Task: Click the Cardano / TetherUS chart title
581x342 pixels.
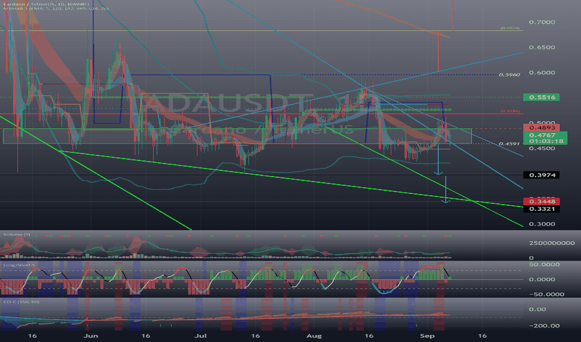Action: pyautogui.click(x=46, y=3)
